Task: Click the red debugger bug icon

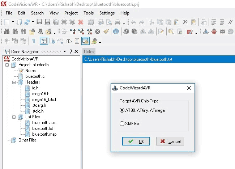Action: coord(214,31)
